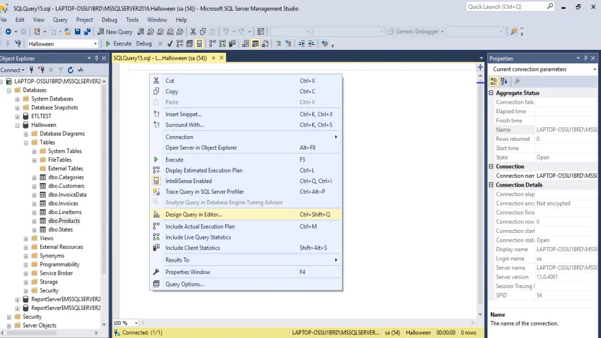Collapse the Aggregate Status section

[x=491, y=93]
